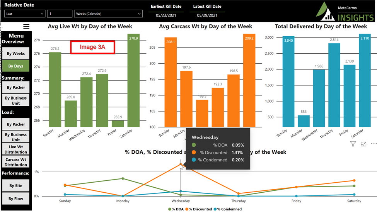Open Load By Packer page
377x212 pixels.
pyautogui.click(x=15, y=124)
